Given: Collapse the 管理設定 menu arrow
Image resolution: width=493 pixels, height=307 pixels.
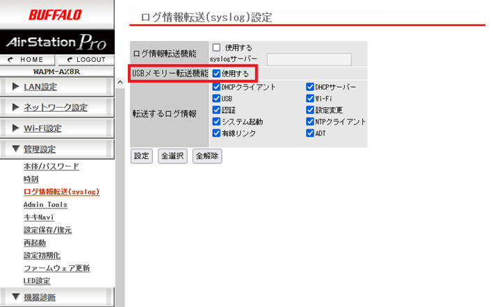Looking at the screenshot, I should point(16,149).
